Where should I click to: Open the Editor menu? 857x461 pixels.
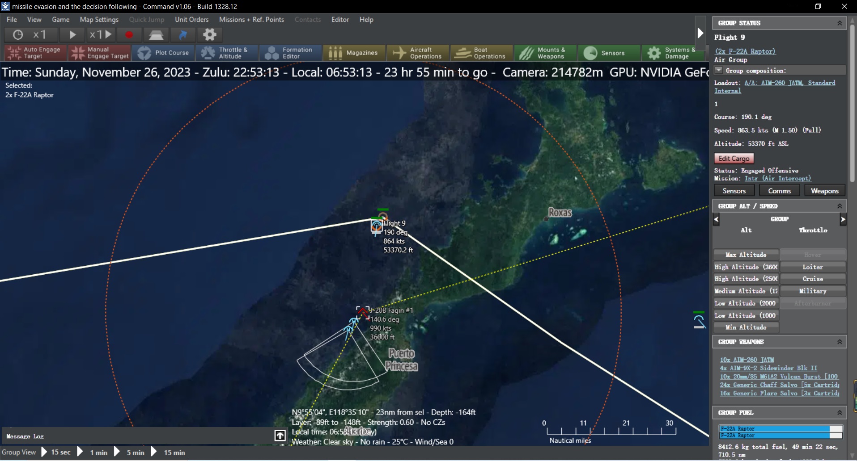tap(340, 20)
